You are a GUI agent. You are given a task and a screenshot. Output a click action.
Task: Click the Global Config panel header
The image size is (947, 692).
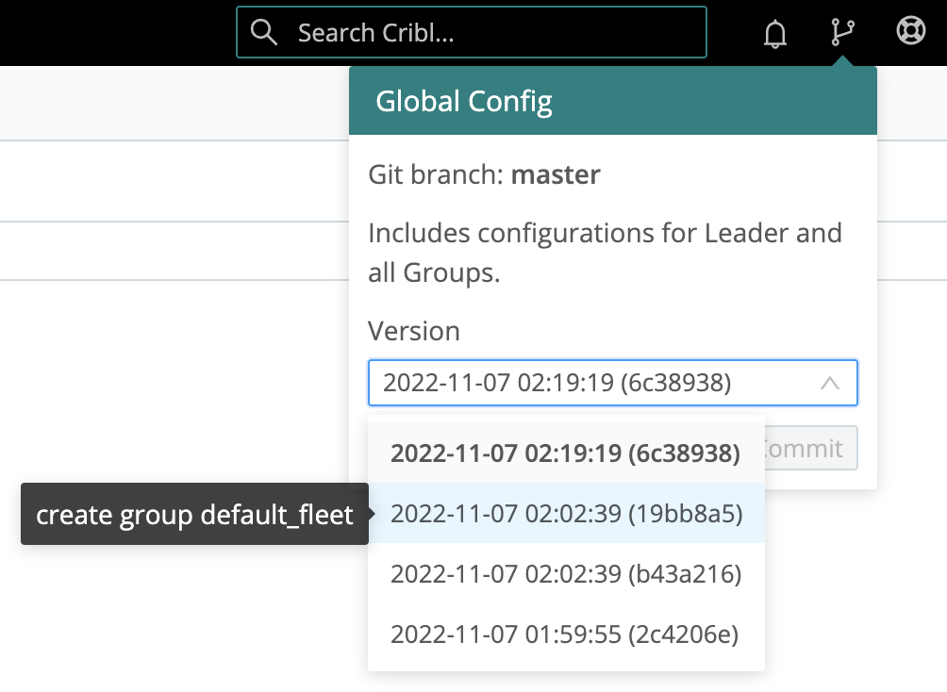pos(613,101)
